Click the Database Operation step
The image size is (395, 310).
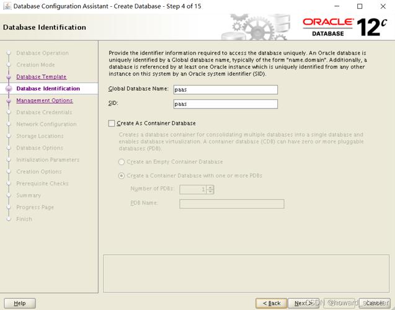point(42,53)
